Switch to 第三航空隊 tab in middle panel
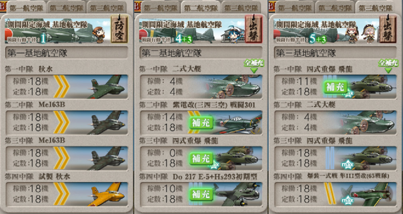 coord(241,8)
